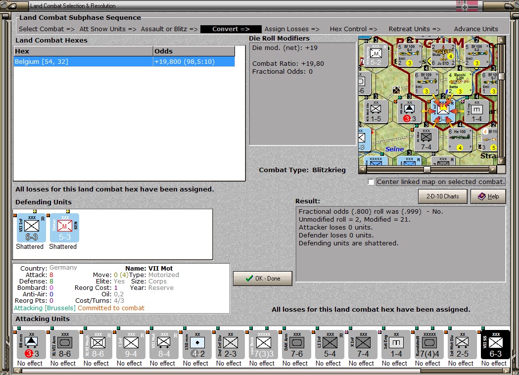
Task: Click the Select Combat => subphase label
Action: [x=47, y=29]
